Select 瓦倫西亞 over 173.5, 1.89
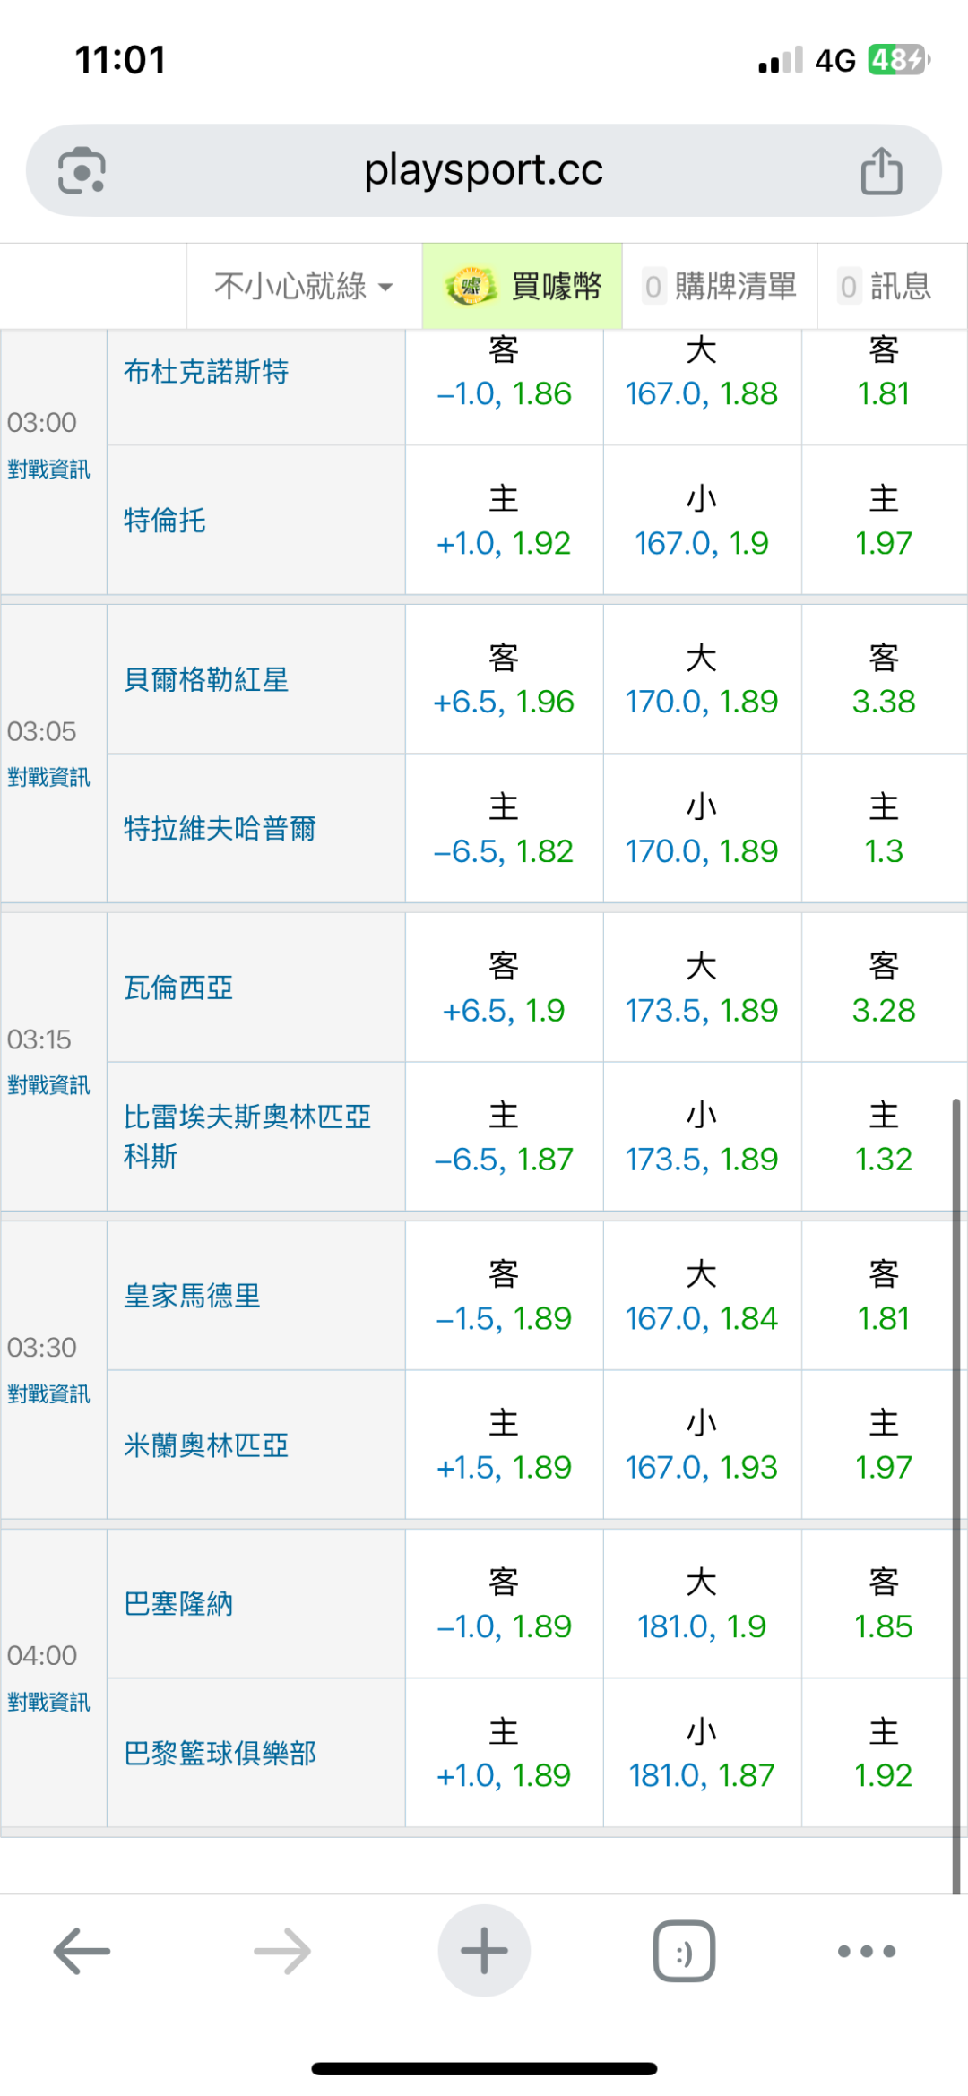The height and width of the screenshot is (2096, 968). point(702,1010)
